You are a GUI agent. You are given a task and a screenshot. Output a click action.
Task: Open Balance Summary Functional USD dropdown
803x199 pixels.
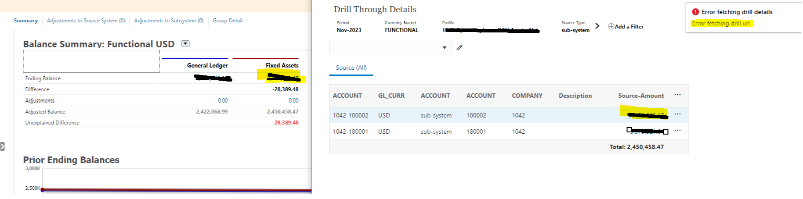[x=185, y=43]
